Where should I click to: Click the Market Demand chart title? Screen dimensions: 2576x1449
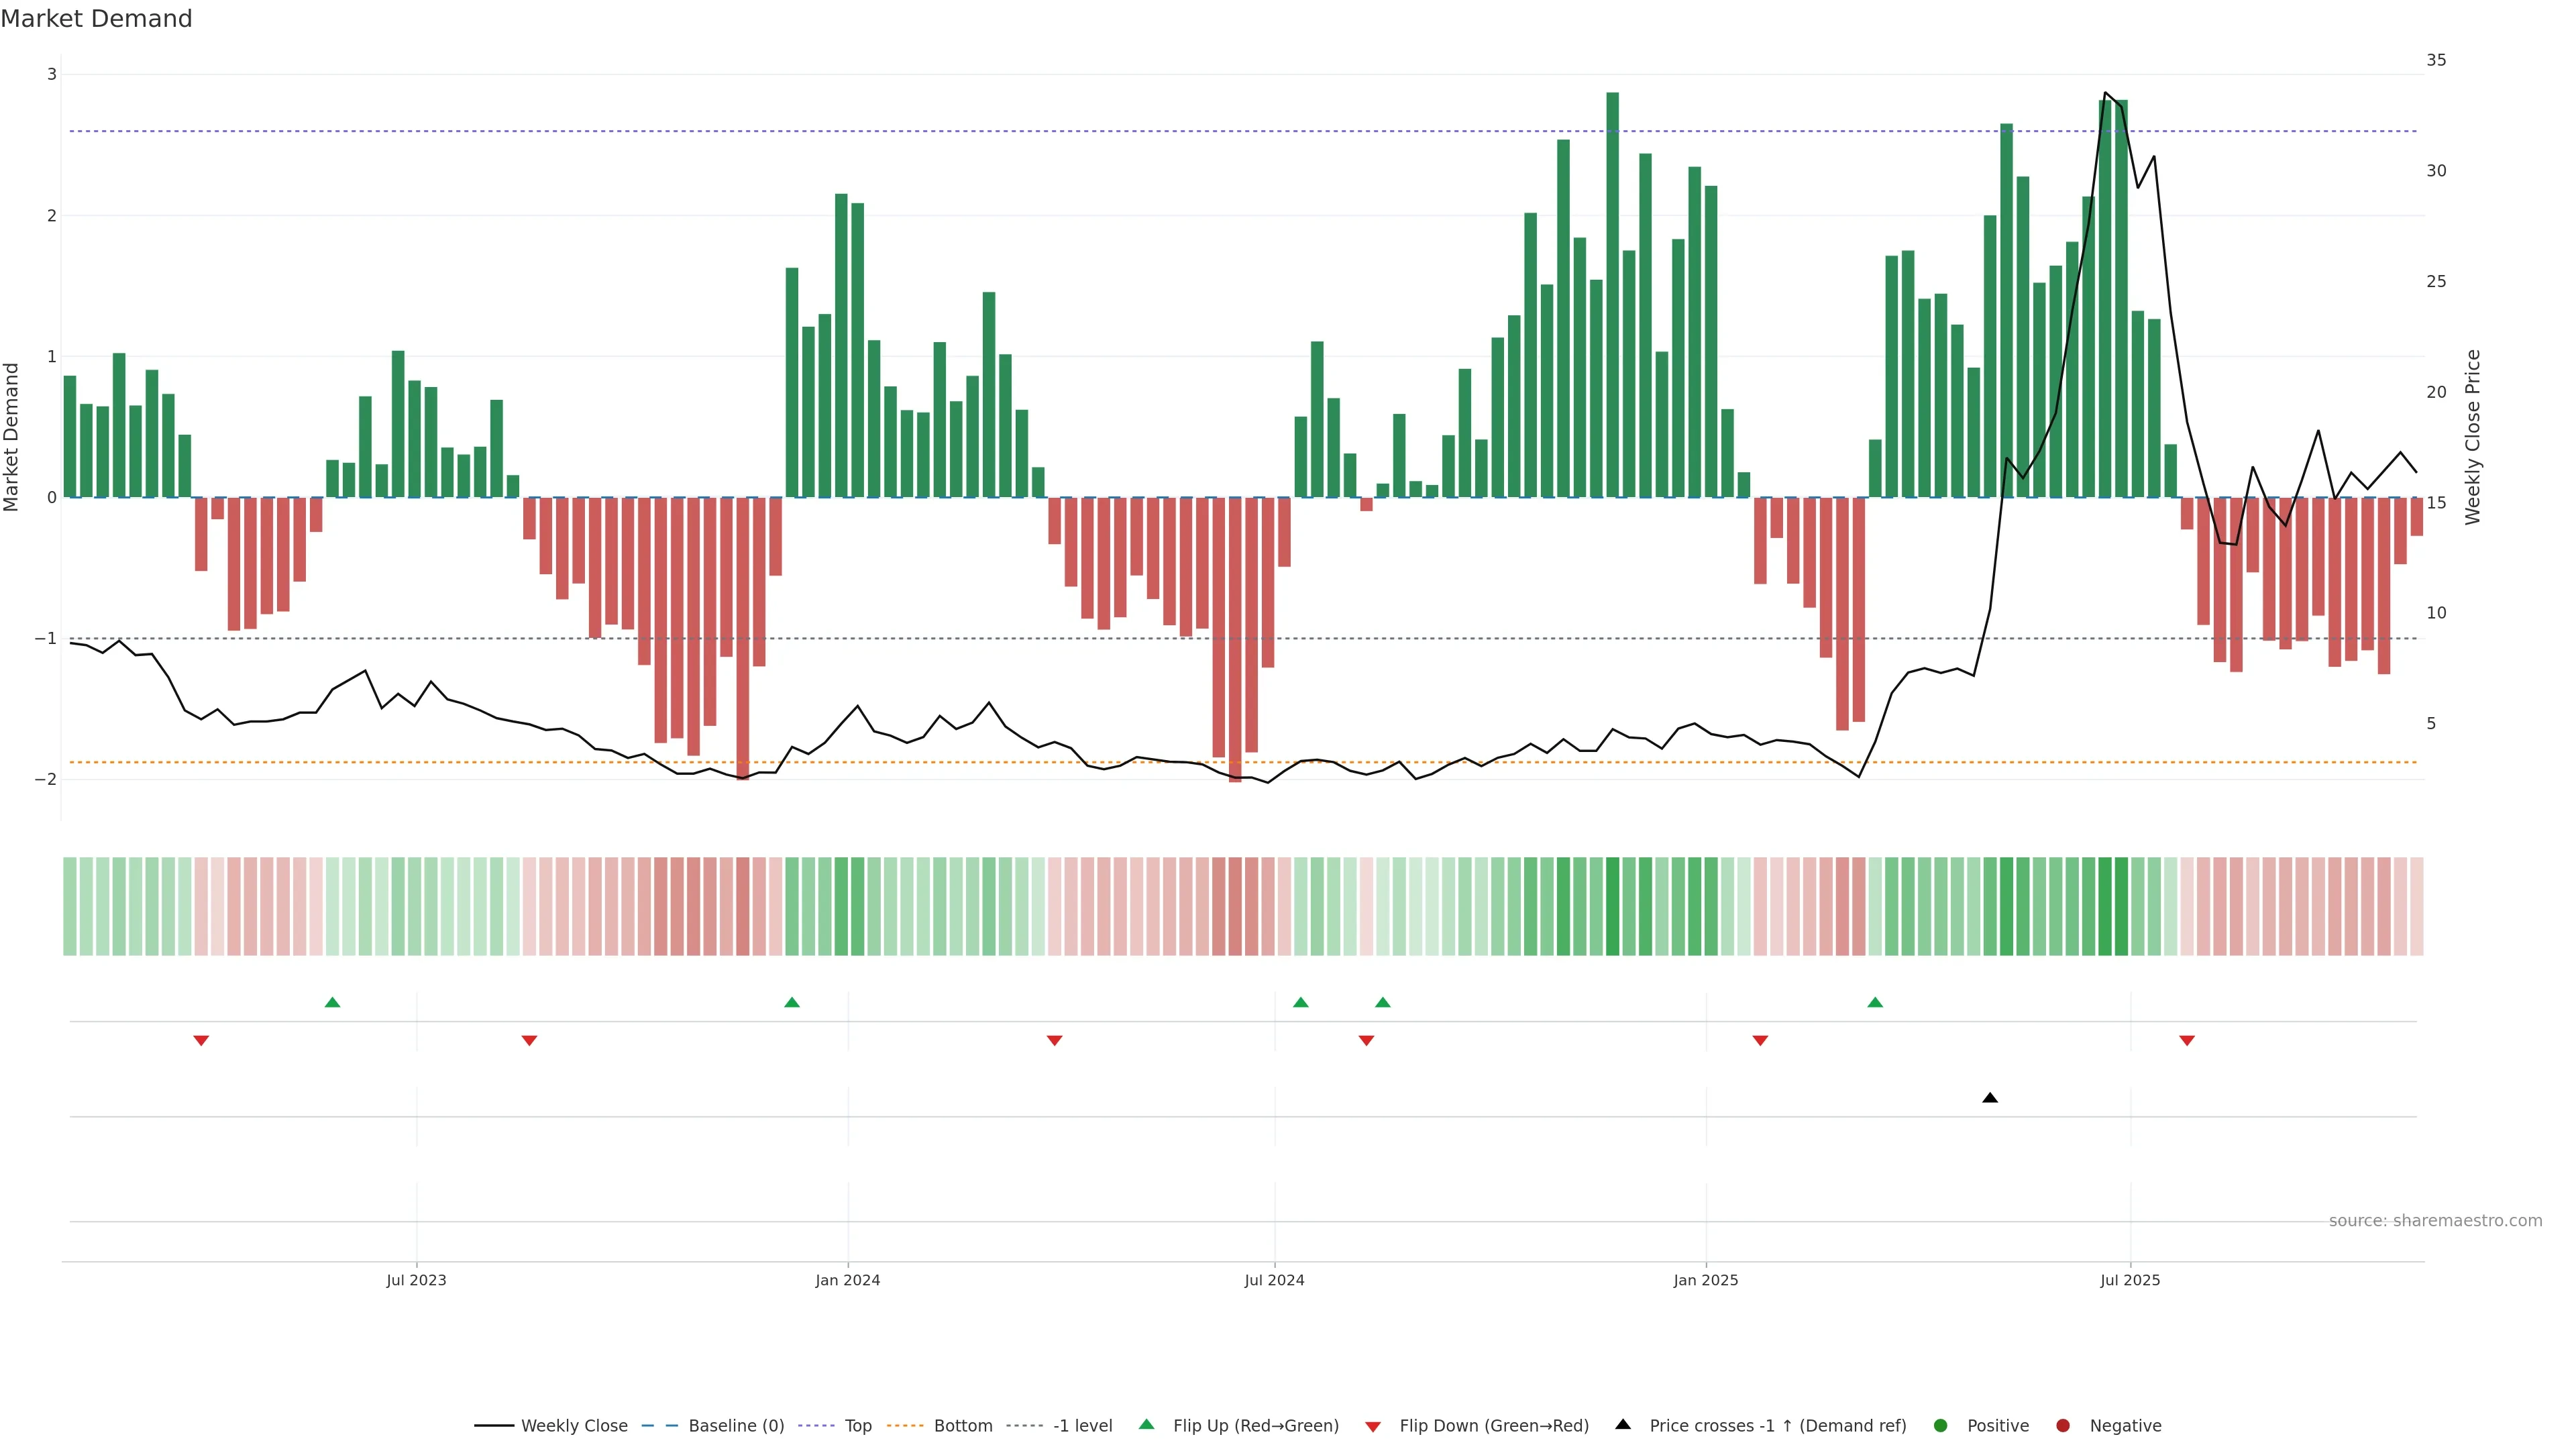pyautogui.click(x=96, y=19)
